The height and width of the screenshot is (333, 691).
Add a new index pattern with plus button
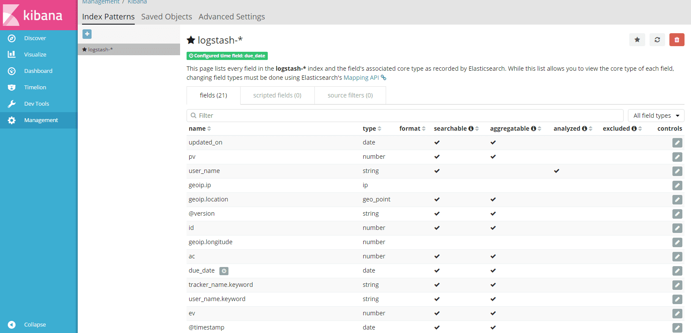coord(87,34)
